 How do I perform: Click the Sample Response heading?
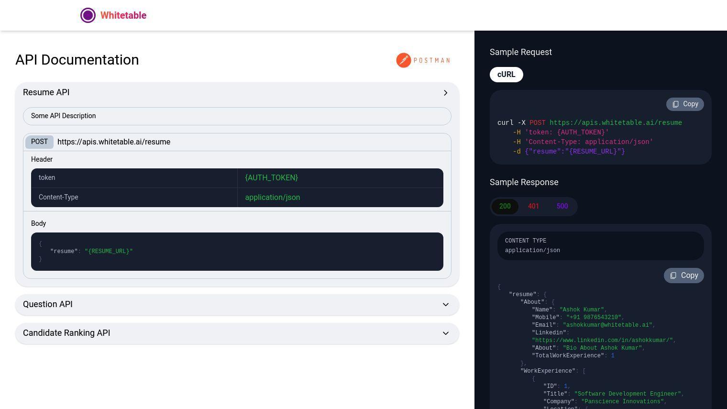524,182
